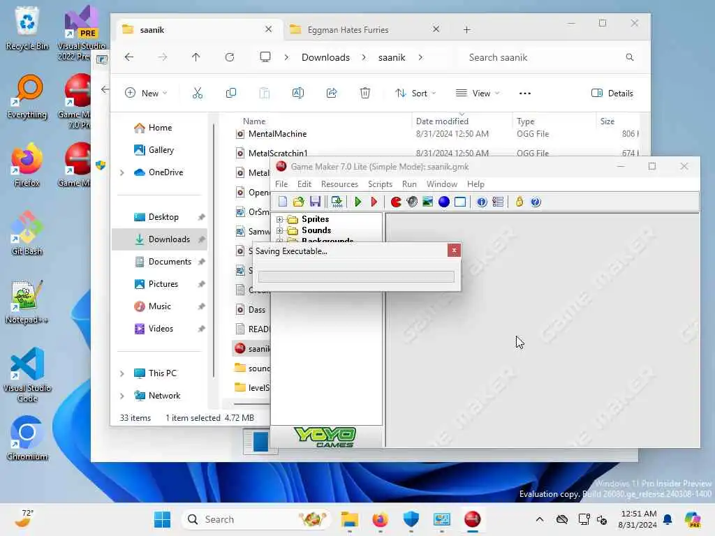Expand Network in the navigation pane
715x536 pixels.
click(x=121, y=396)
